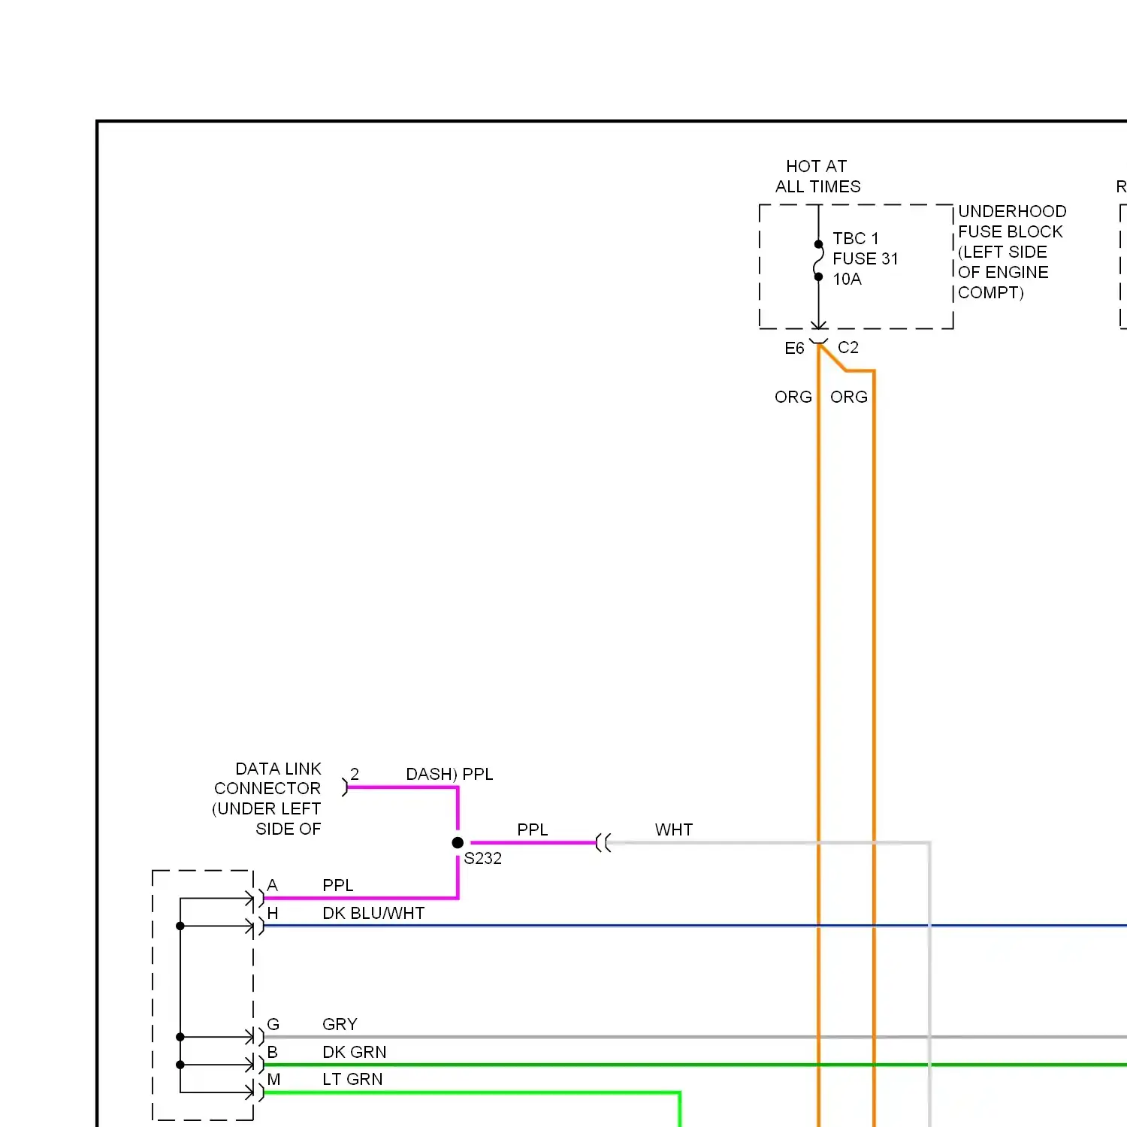The height and width of the screenshot is (1127, 1127).
Task: Click the PPL label at pin A
Action: (x=338, y=886)
